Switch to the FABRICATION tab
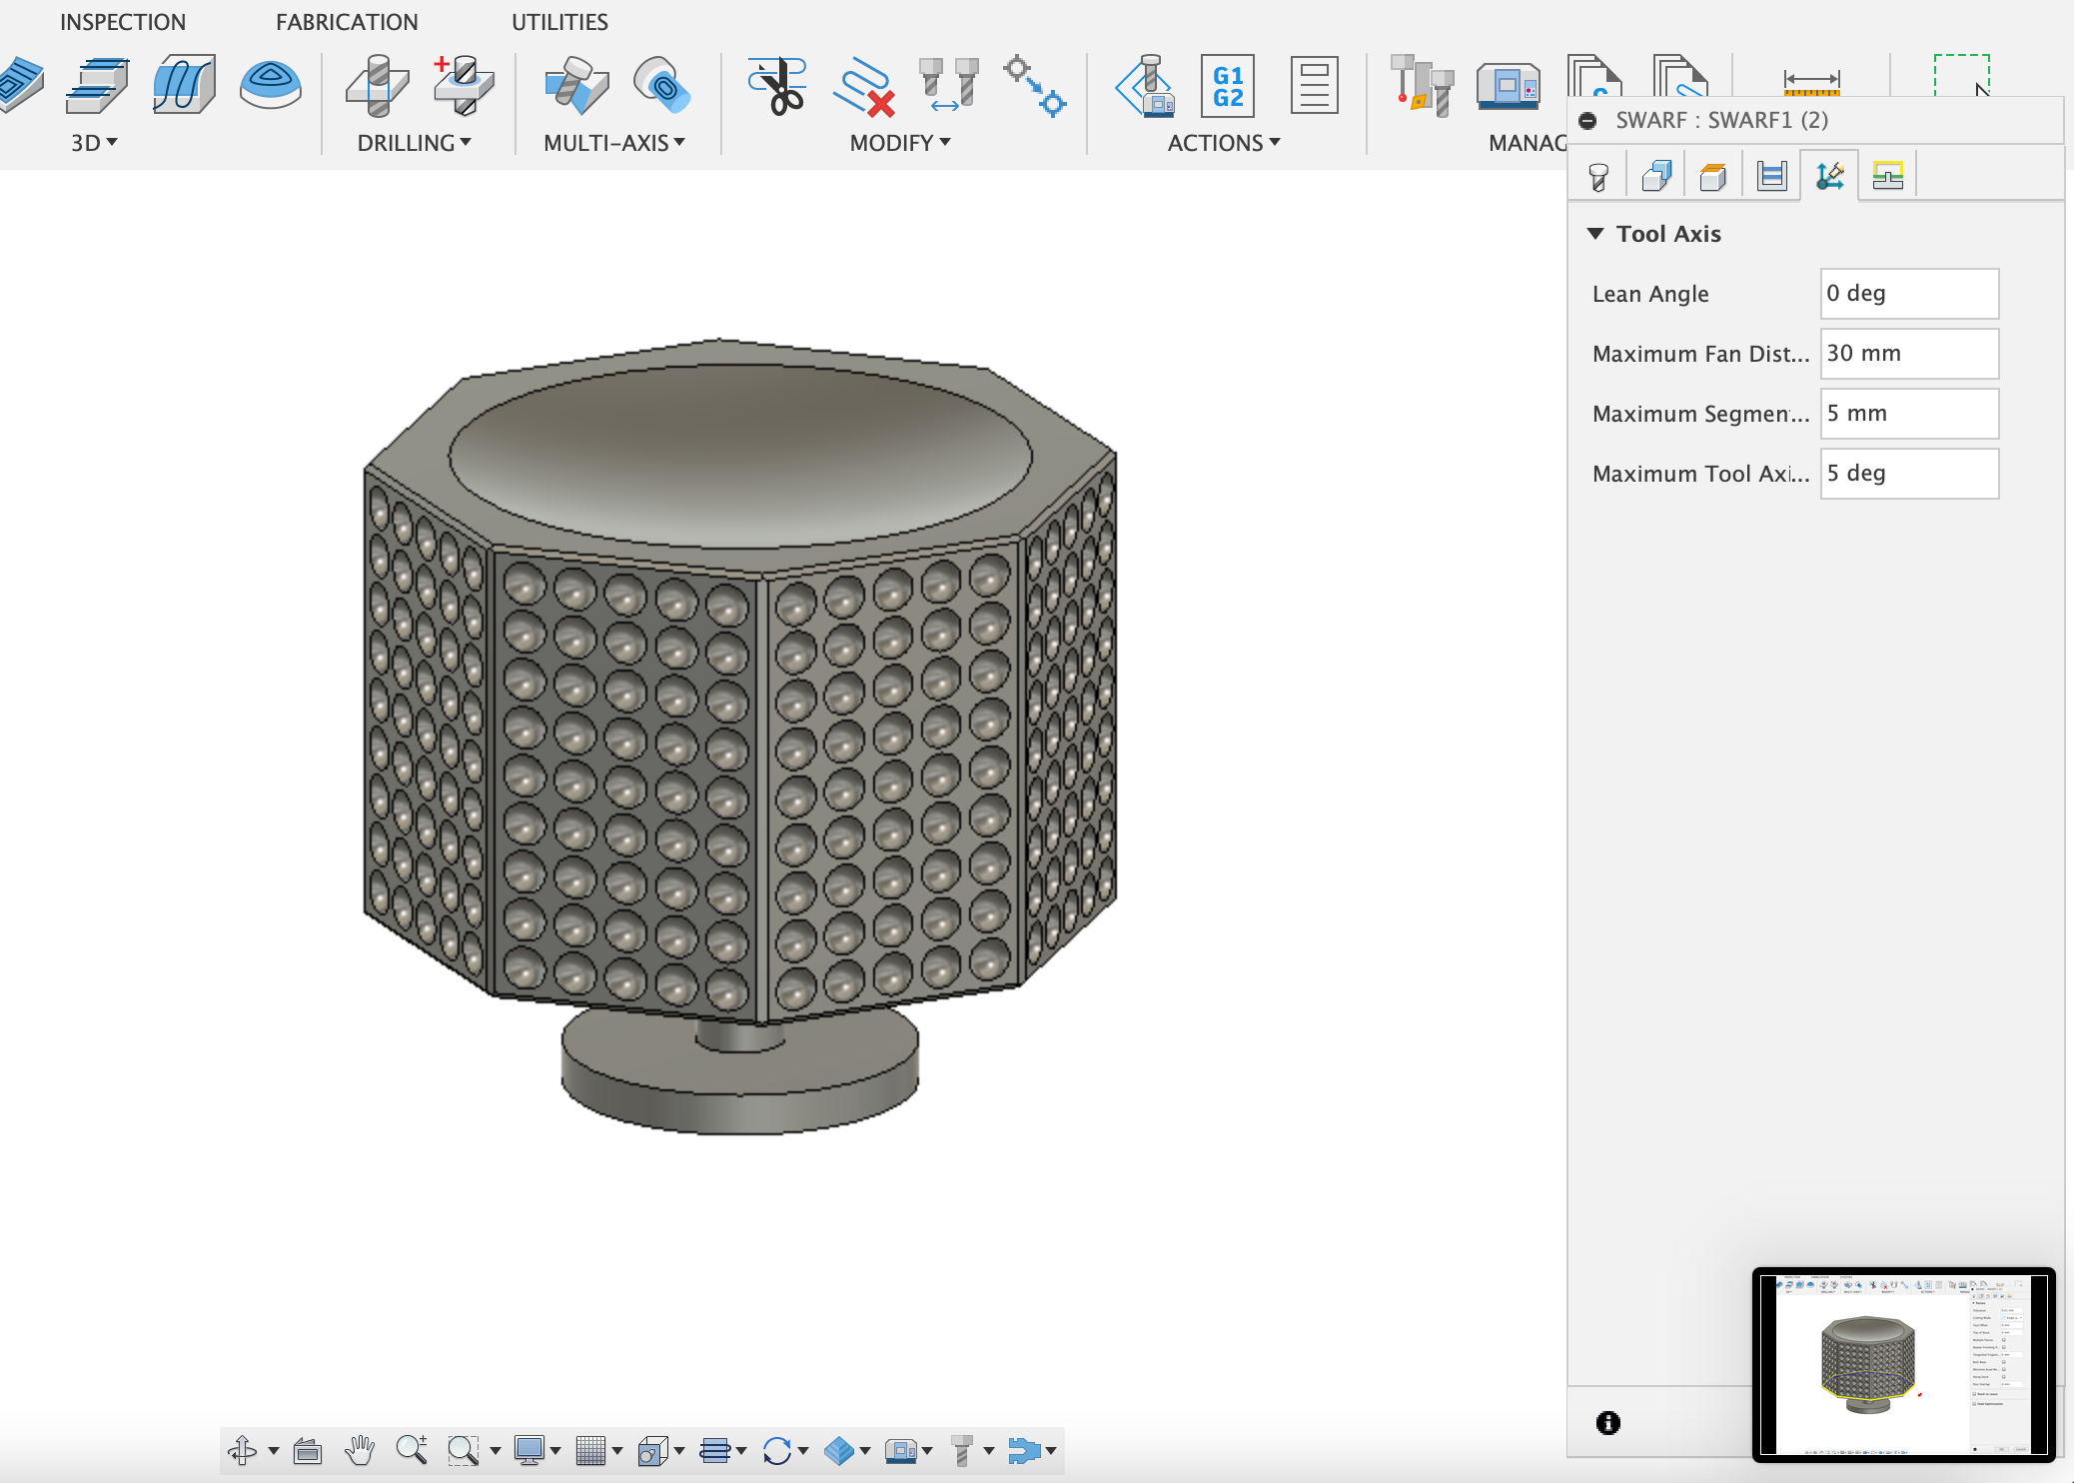 point(347,22)
